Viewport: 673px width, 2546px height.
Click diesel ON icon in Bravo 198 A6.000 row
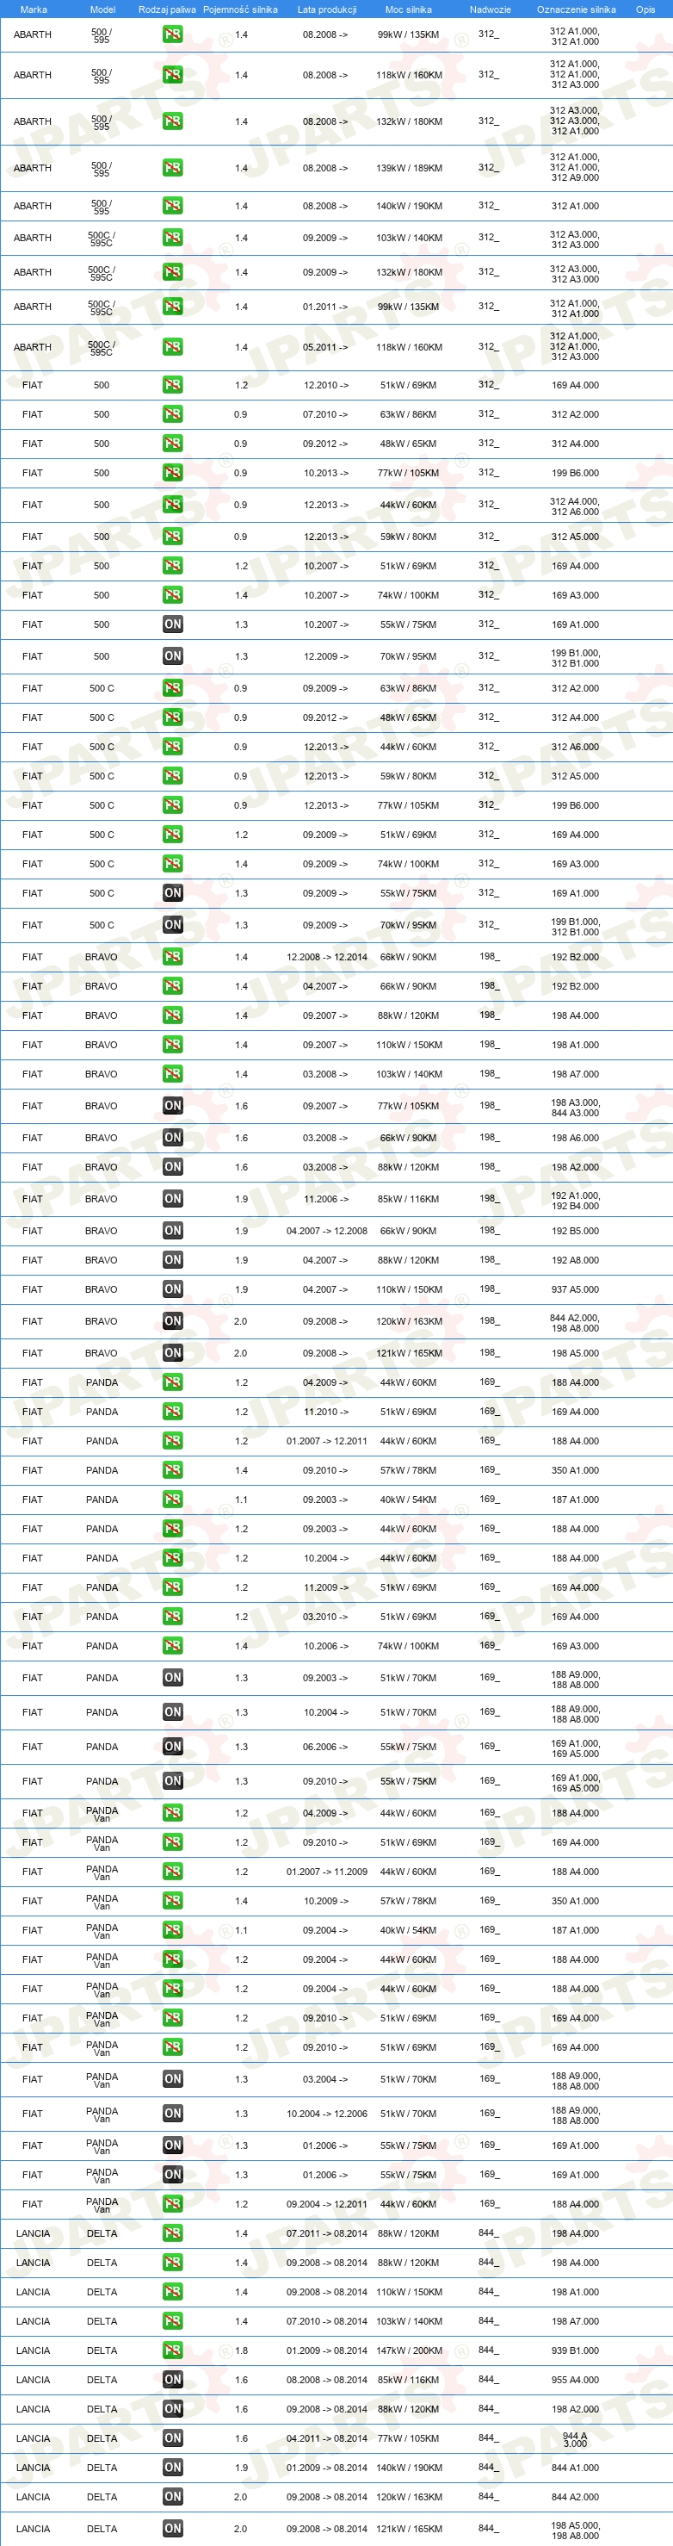point(173,1139)
